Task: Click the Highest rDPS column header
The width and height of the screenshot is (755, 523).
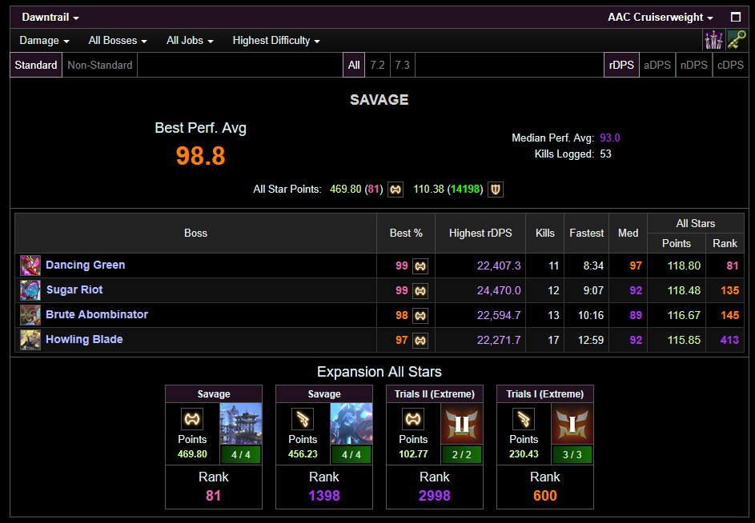Action: [x=480, y=234]
